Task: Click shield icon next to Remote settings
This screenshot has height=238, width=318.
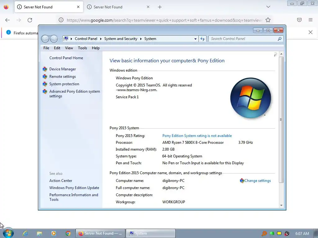Action: point(45,77)
